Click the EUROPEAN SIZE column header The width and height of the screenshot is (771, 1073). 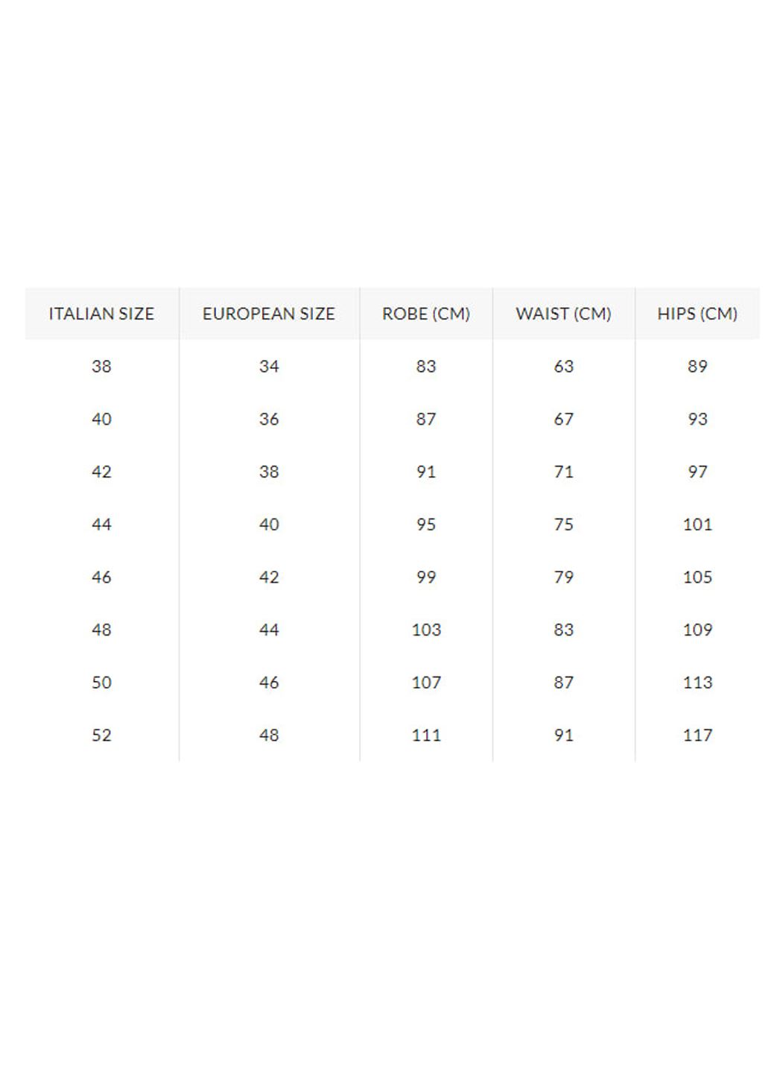269,314
